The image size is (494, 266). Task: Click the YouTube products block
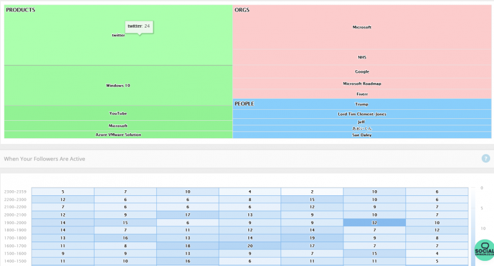click(118, 113)
